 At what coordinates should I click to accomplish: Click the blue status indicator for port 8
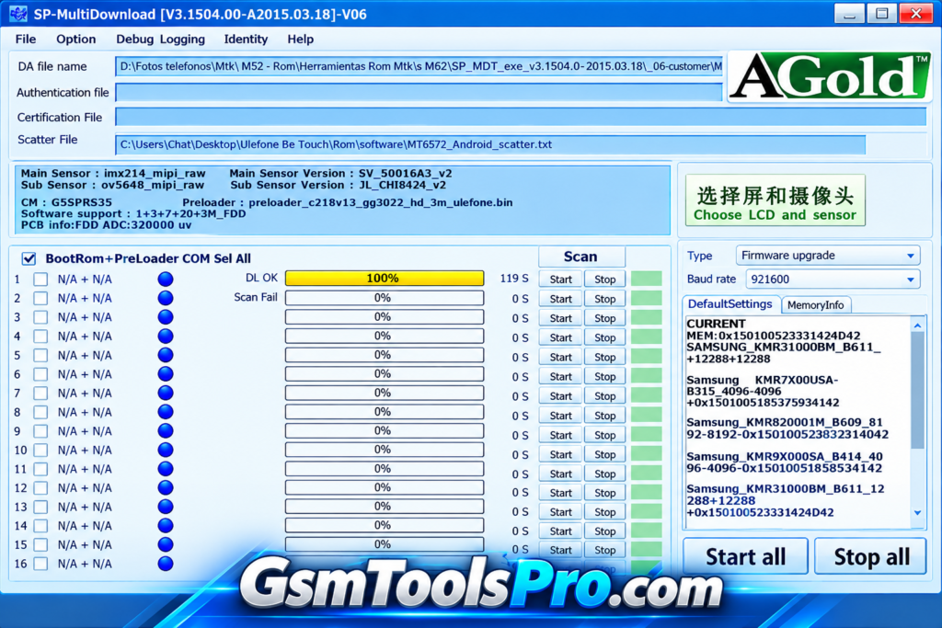point(166,412)
